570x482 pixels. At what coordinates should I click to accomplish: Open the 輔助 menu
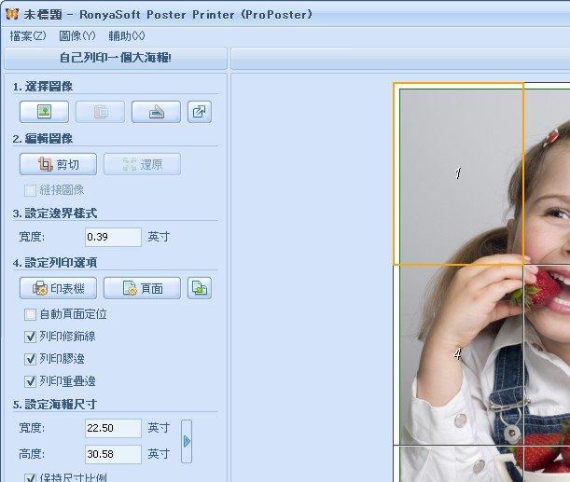click(127, 36)
